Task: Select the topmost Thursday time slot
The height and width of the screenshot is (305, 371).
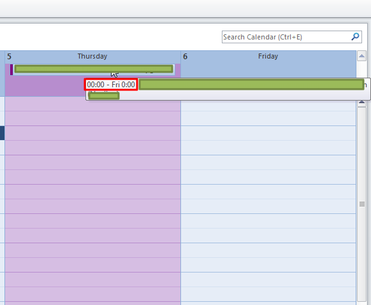Action: (x=92, y=104)
